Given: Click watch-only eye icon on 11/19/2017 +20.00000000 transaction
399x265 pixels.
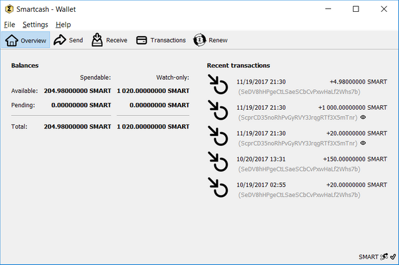Looking at the screenshot, I should click(363, 143).
